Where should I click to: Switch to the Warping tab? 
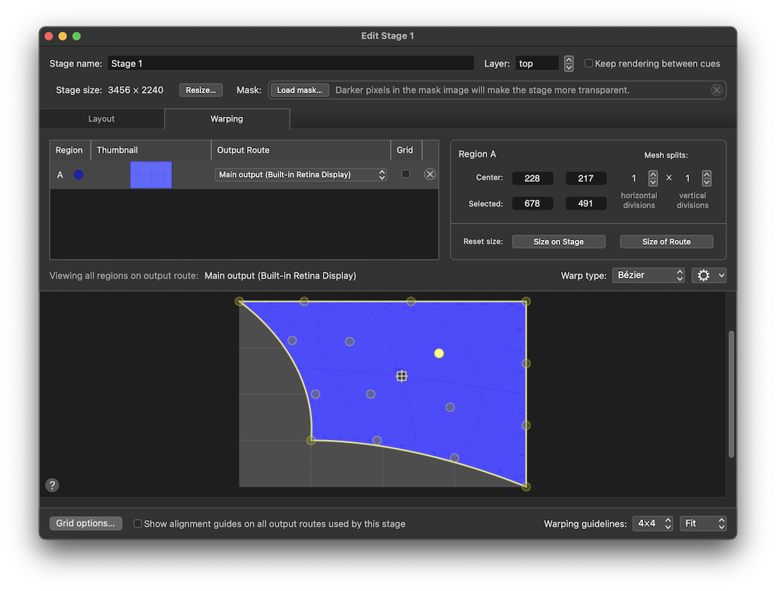coord(227,119)
